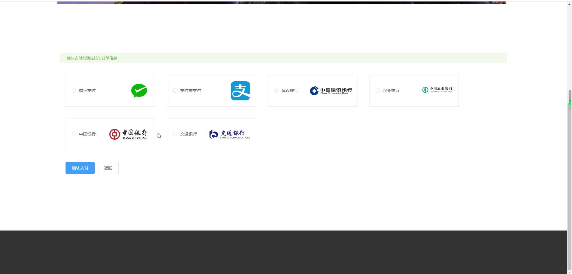572x274 pixels.
Task: Click the 农业银行 label text
Action: point(391,91)
